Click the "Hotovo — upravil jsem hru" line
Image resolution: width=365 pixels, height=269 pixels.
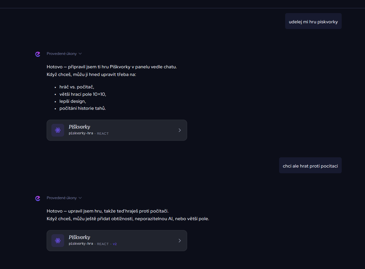pos(108,211)
